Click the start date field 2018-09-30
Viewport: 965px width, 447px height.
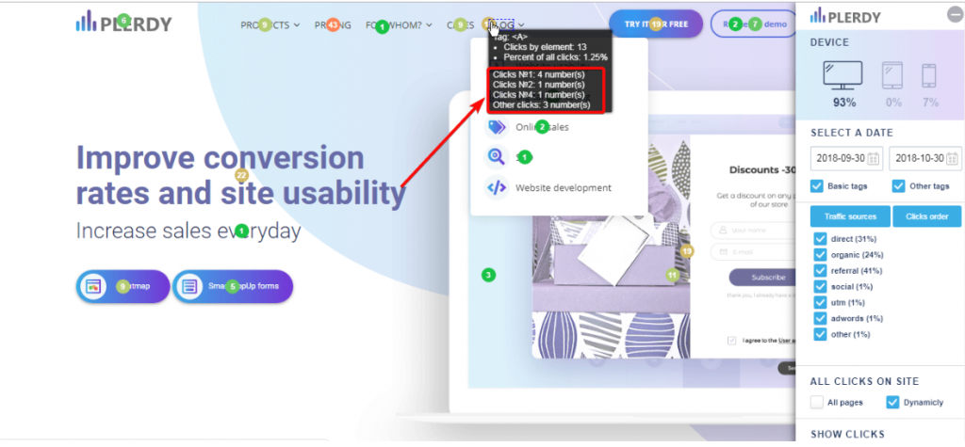coord(847,158)
